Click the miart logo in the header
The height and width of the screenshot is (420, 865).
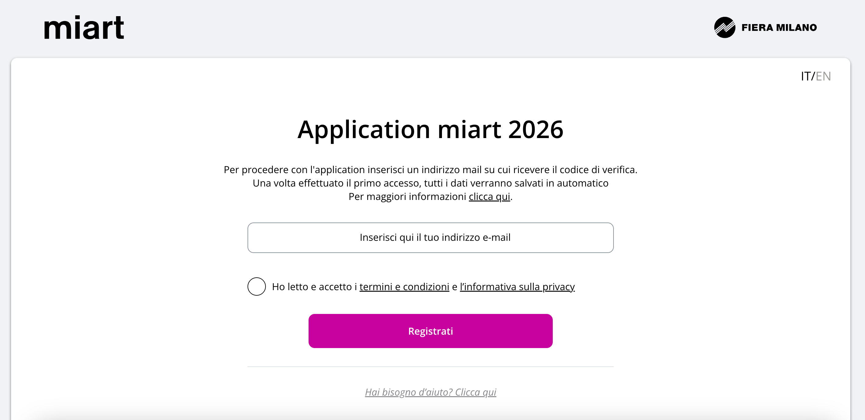(84, 27)
